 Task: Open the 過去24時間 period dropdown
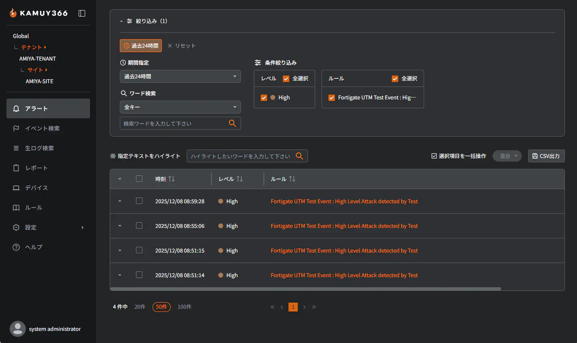pos(180,76)
